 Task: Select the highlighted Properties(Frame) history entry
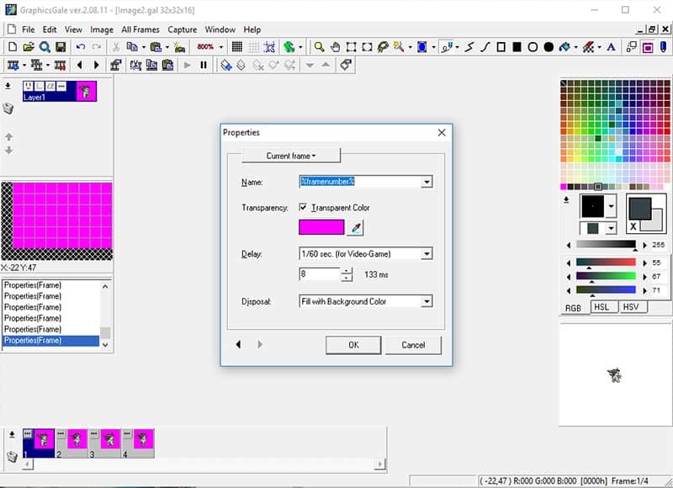click(50, 341)
